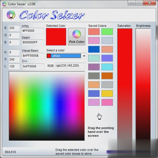
Task: Click the G value field
Action: 14,35
